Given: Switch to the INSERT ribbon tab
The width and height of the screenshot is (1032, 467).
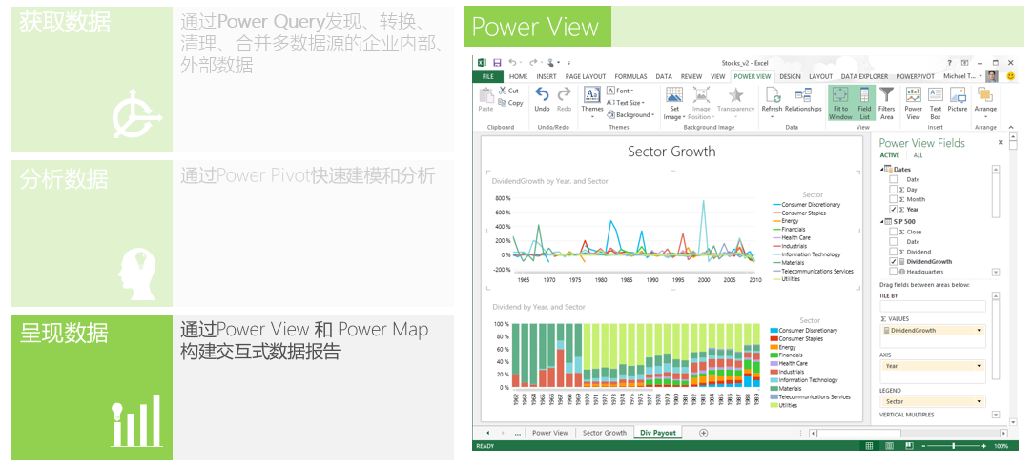Looking at the screenshot, I should point(547,76).
